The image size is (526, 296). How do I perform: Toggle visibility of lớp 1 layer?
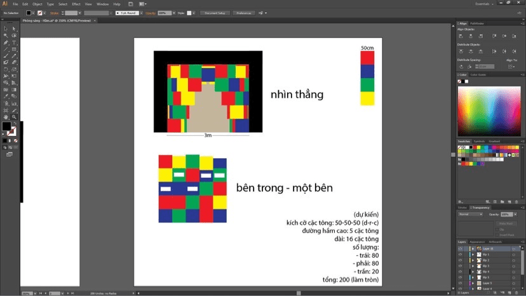460,255
